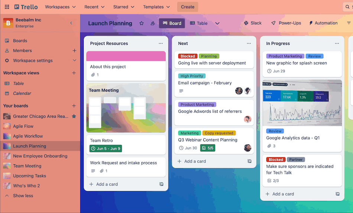This screenshot has width=353, height=213.
Task: Open the board filter icon
Action: [349, 23]
